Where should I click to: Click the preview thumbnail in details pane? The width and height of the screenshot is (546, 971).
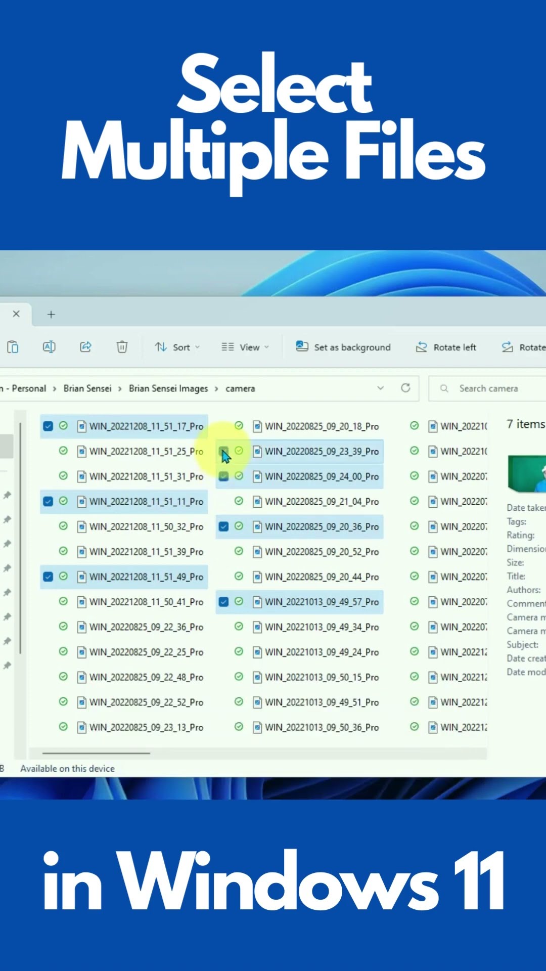(x=527, y=473)
